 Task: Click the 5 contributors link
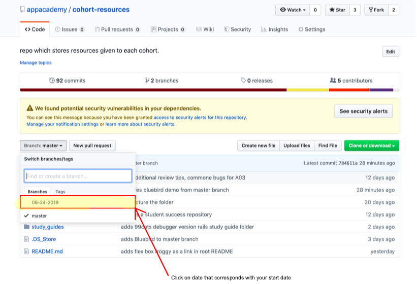[351, 81]
